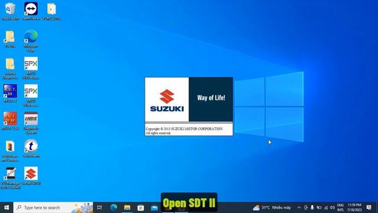Expand hidden system tray icons chevron
This screenshot has height=213, width=378.
[x=299, y=208]
